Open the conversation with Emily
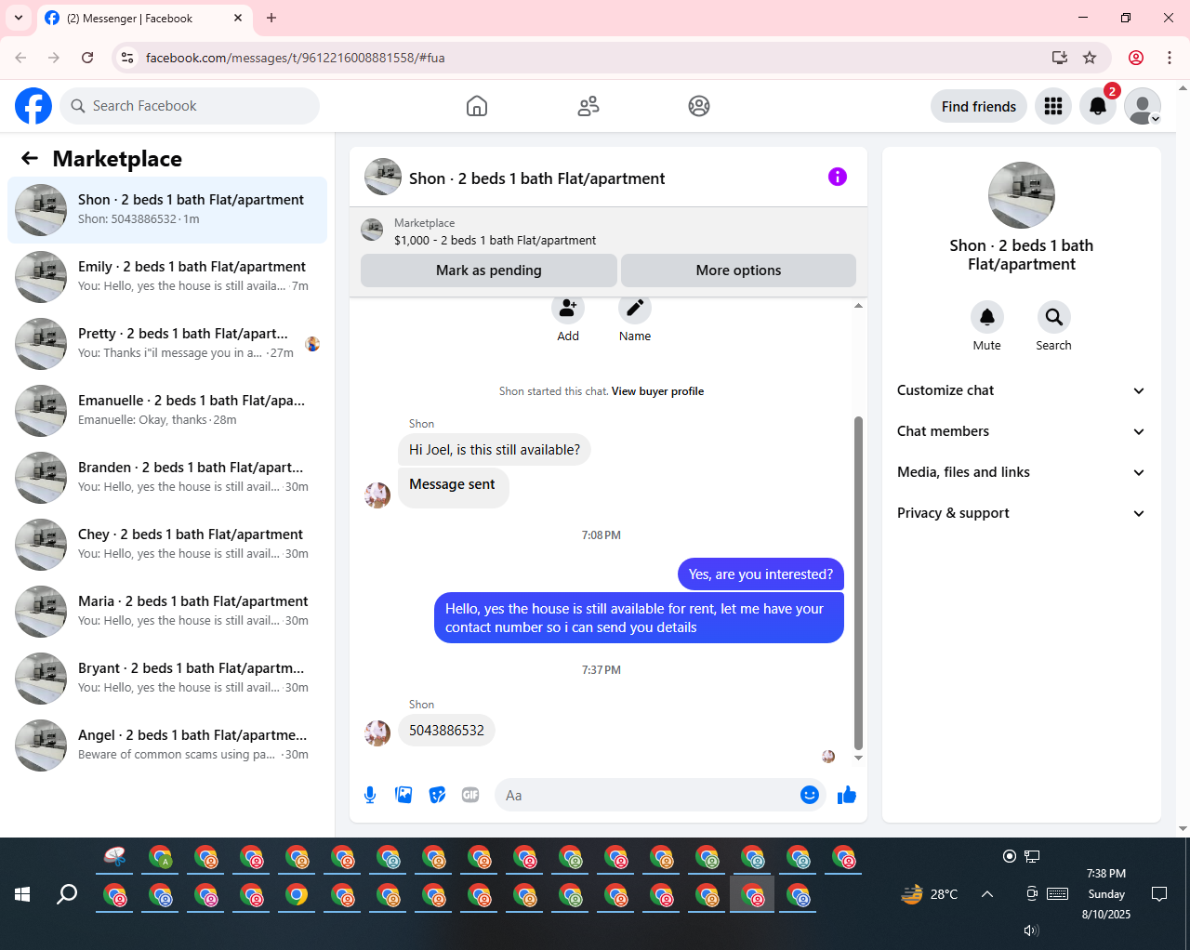Viewport: 1190px width, 950px height. (167, 277)
